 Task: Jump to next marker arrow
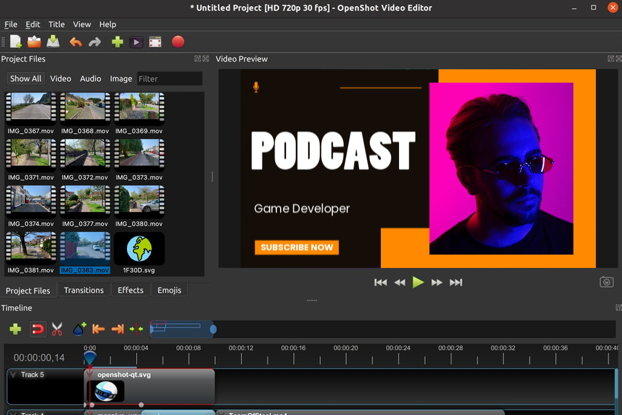pos(117,329)
